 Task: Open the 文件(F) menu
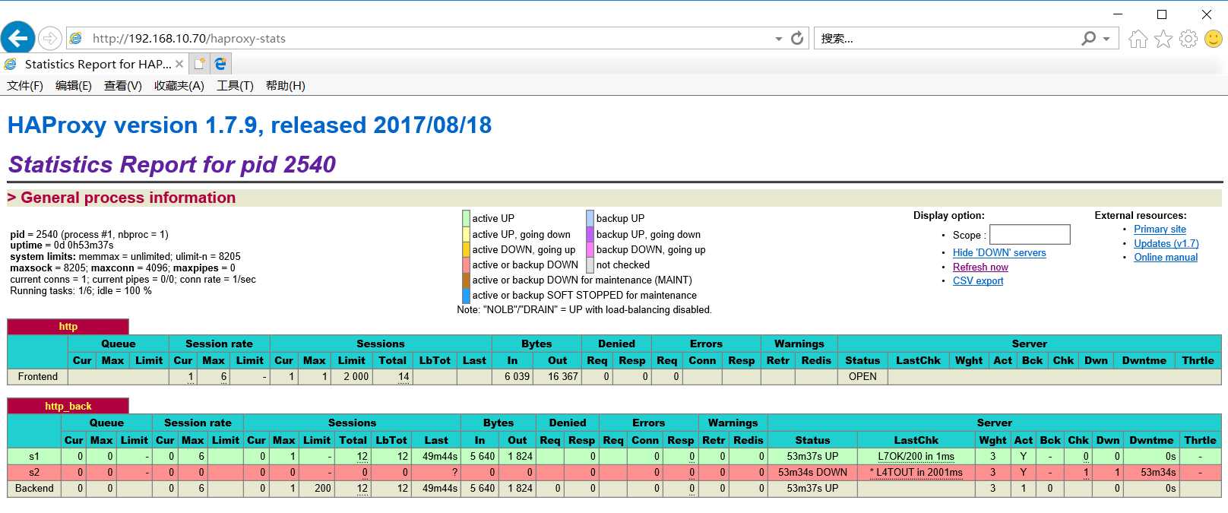coord(25,85)
